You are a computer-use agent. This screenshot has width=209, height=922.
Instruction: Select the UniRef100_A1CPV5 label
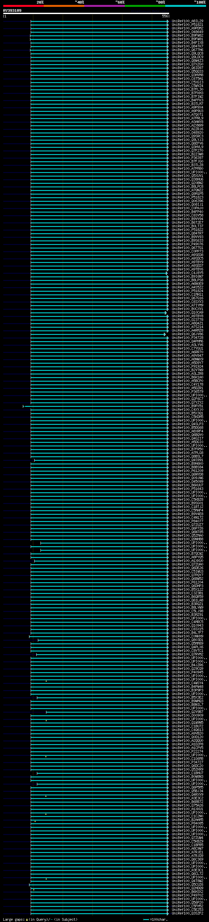tap(187, 748)
